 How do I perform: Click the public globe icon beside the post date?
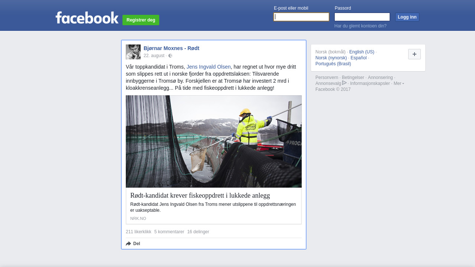(x=170, y=56)
